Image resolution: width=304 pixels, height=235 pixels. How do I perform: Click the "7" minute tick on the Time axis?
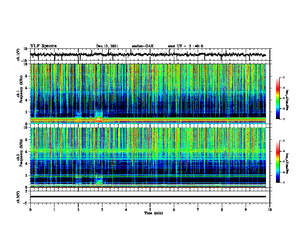click(x=198, y=210)
